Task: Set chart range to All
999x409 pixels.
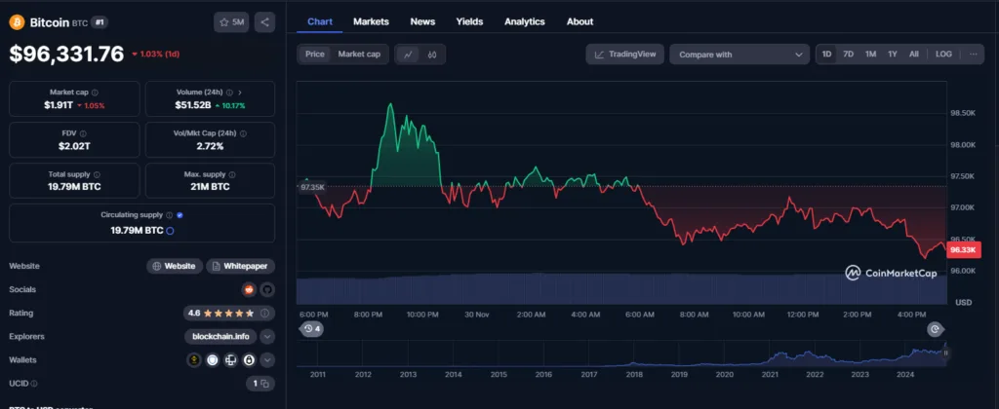Action: pos(913,55)
